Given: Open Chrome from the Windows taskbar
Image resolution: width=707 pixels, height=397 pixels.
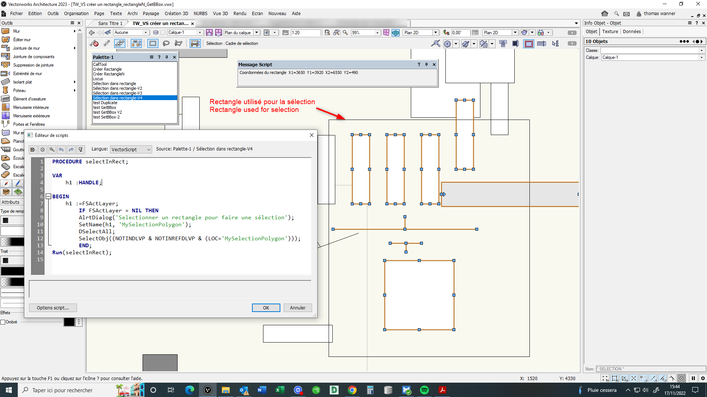Looking at the screenshot, I should (352, 390).
